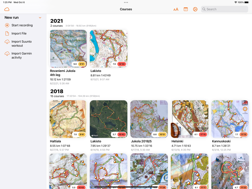Click the 2 courses summary text
This screenshot has width=252, height=189.
tap(57, 26)
